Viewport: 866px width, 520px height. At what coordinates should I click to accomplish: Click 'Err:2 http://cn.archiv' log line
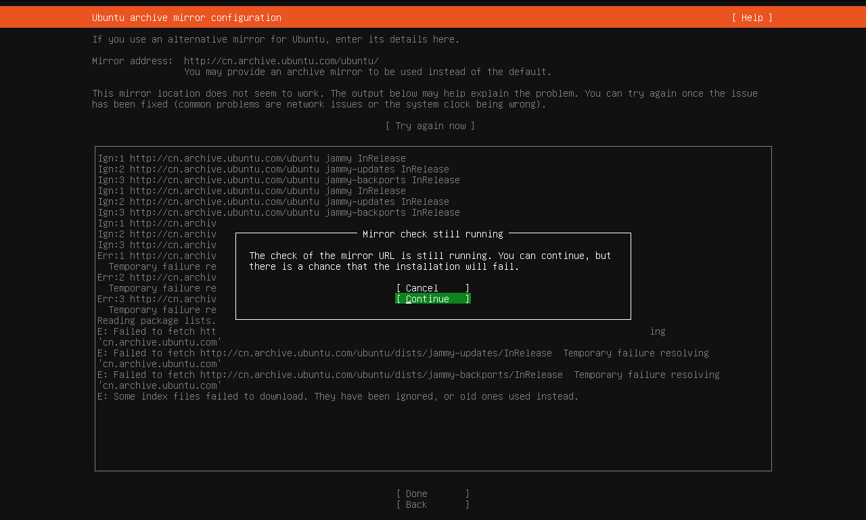click(157, 277)
